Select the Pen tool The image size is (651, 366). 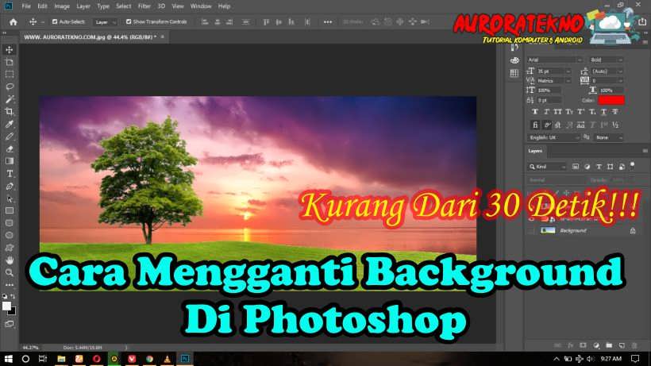pyautogui.click(x=10, y=186)
